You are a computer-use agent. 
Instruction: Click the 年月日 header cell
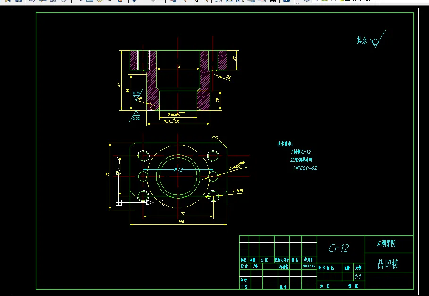tap(309, 260)
